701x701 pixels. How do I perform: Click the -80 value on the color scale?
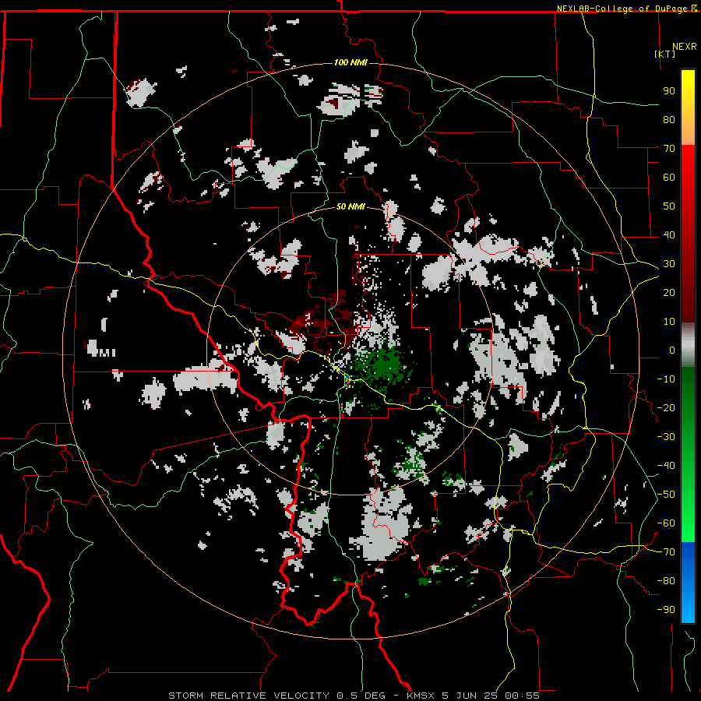666,581
